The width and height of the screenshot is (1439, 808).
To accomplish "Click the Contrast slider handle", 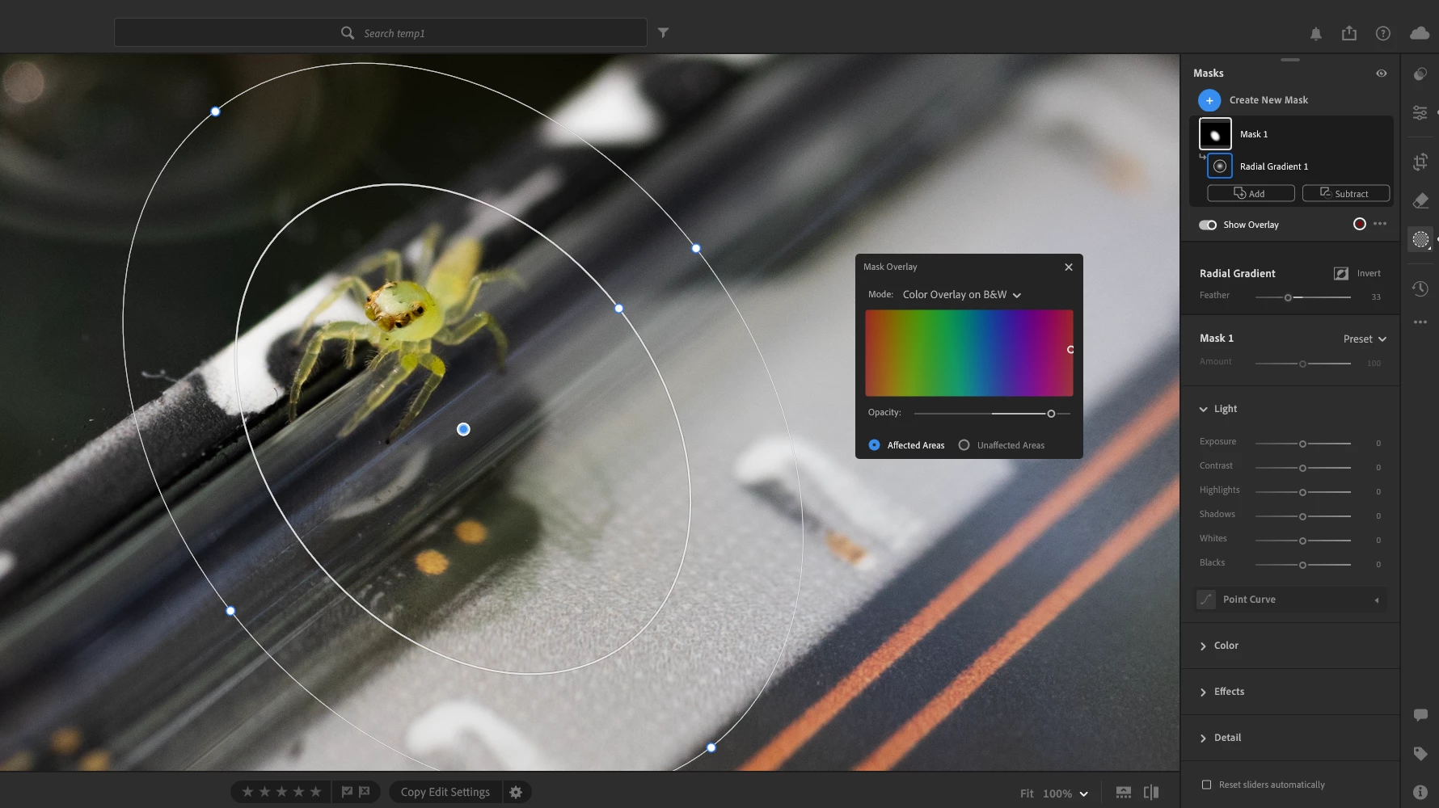I will (1302, 468).
